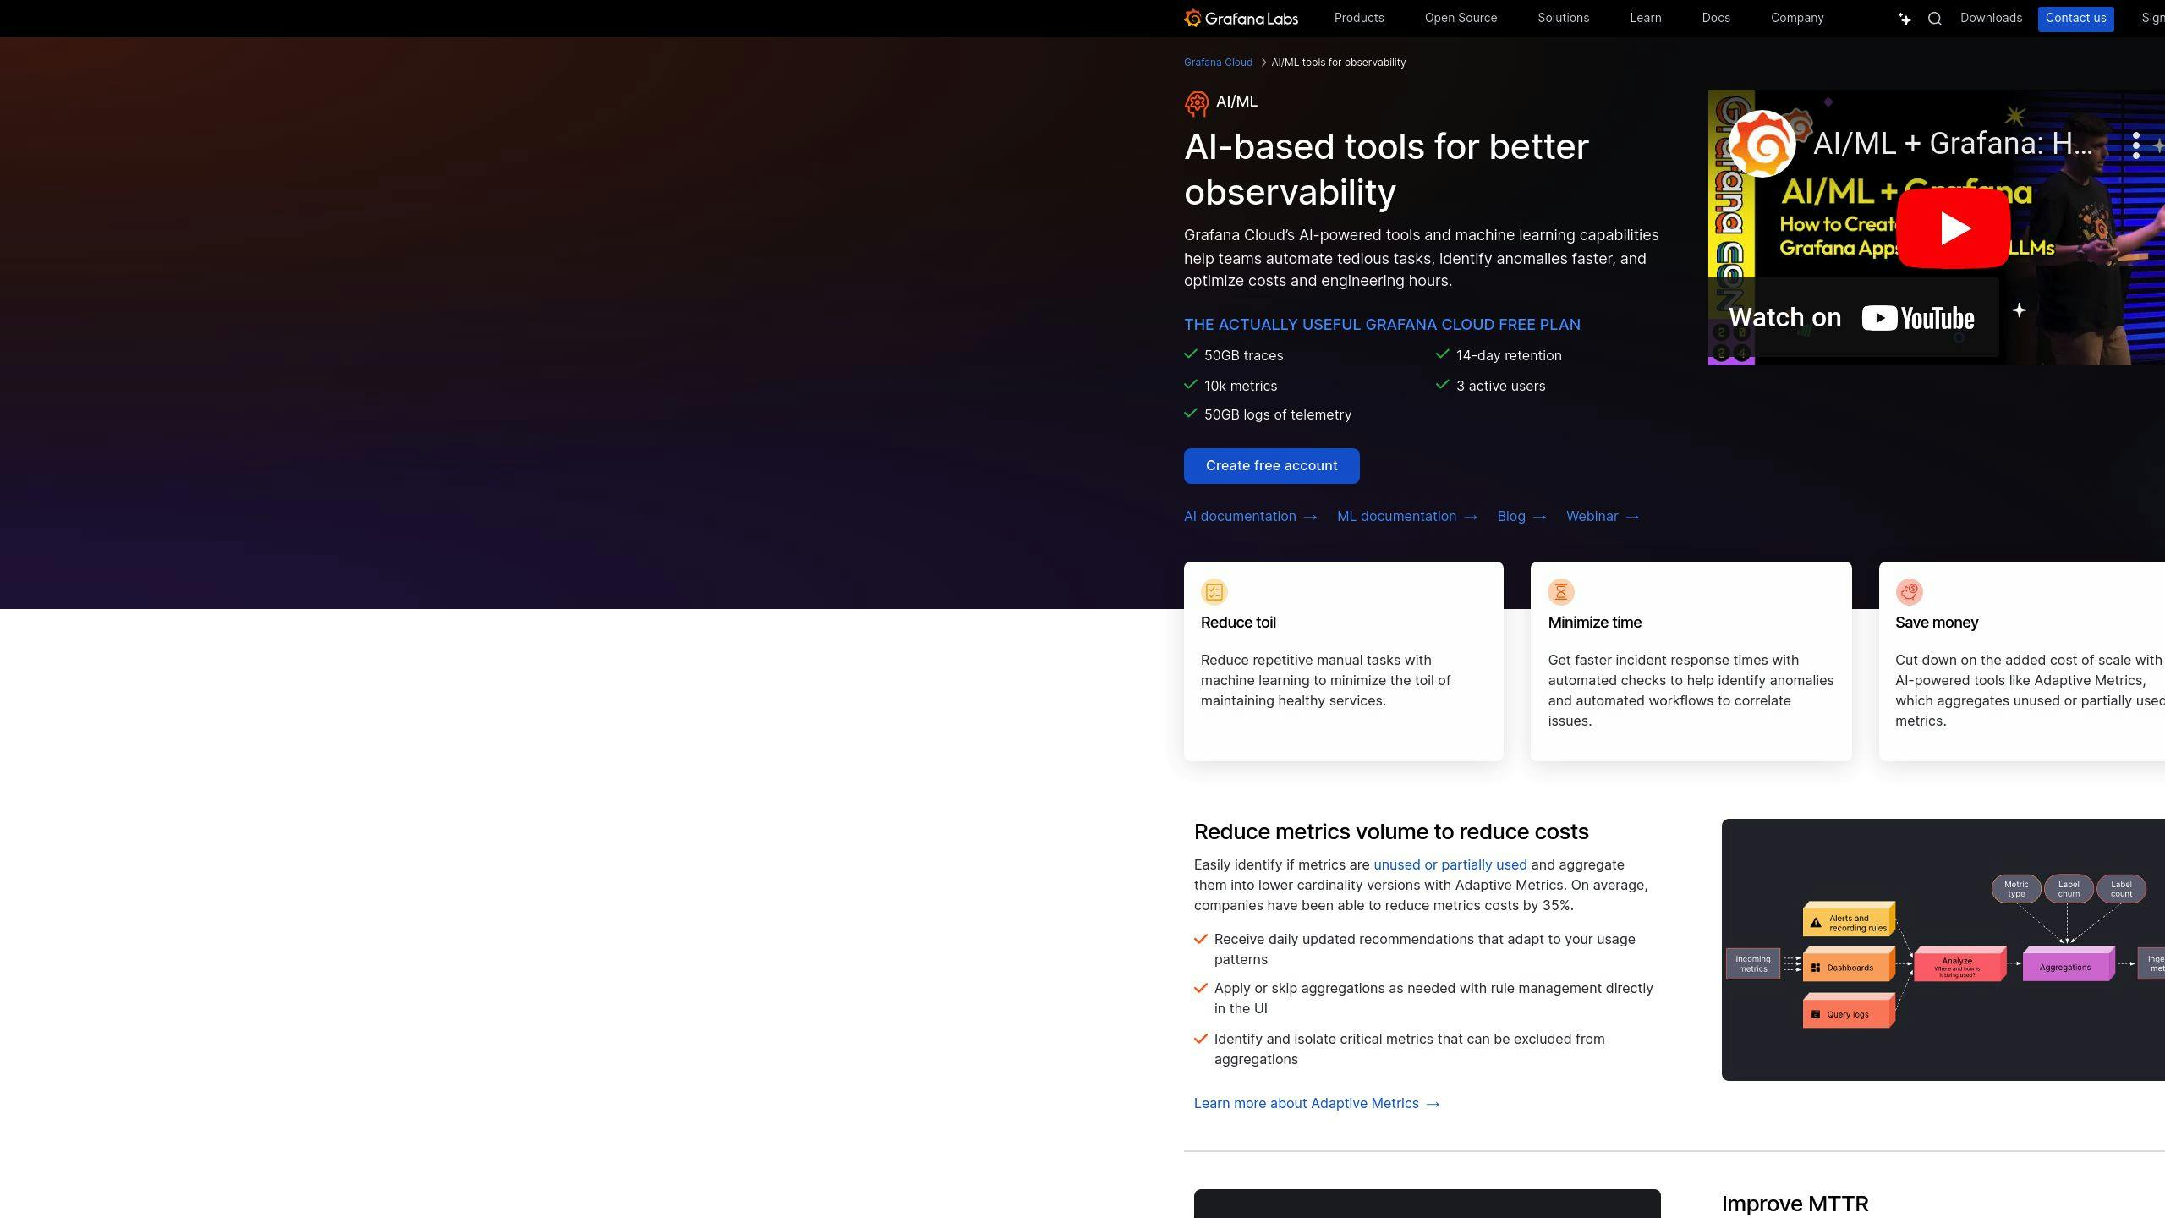Click the 50GB traces text
Screen dimensions: 2165x1218
click(1243, 355)
